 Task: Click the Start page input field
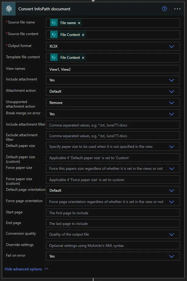tap(113, 213)
